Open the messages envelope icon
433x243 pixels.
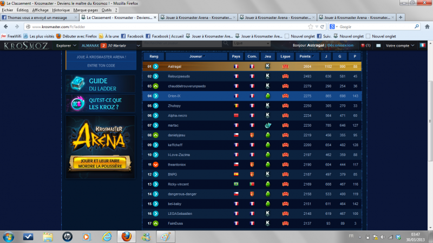tap(378, 45)
